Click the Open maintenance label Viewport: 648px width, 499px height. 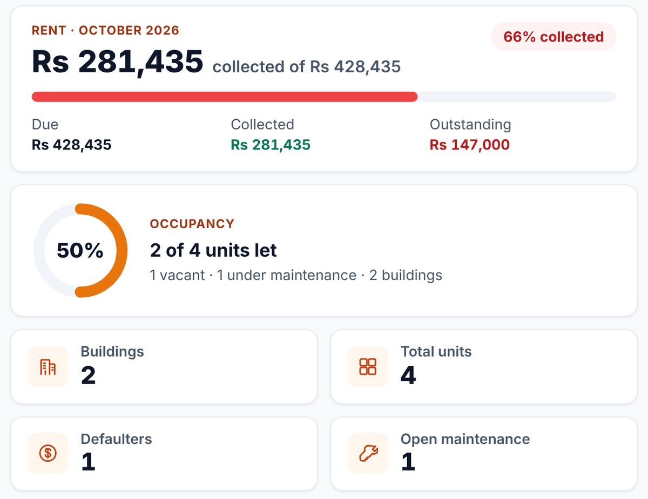click(465, 439)
